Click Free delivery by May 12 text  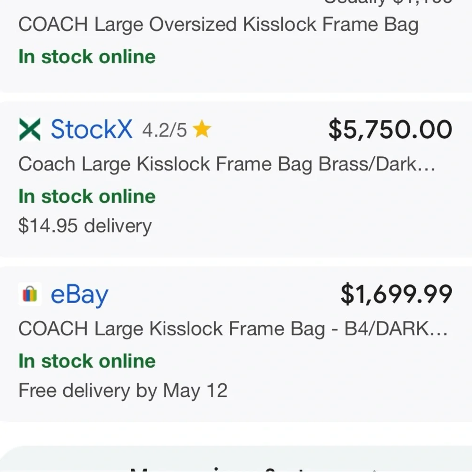point(123,390)
